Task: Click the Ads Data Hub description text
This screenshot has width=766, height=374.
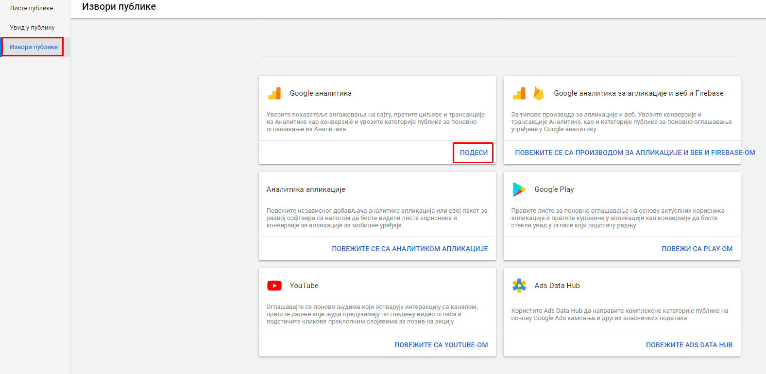Action: [x=620, y=314]
